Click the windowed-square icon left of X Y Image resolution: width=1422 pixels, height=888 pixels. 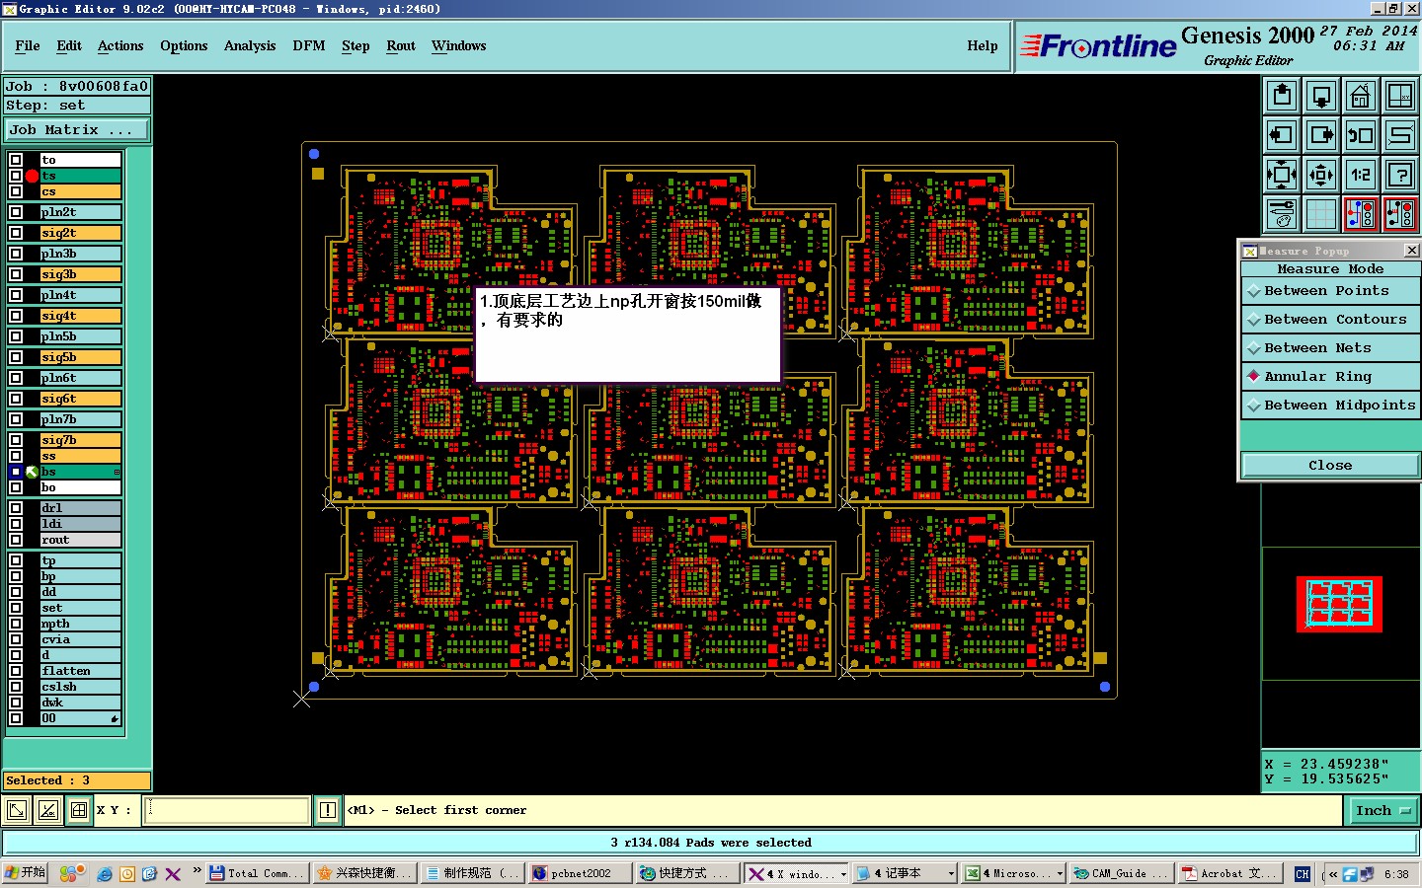(x=78, y=810)
